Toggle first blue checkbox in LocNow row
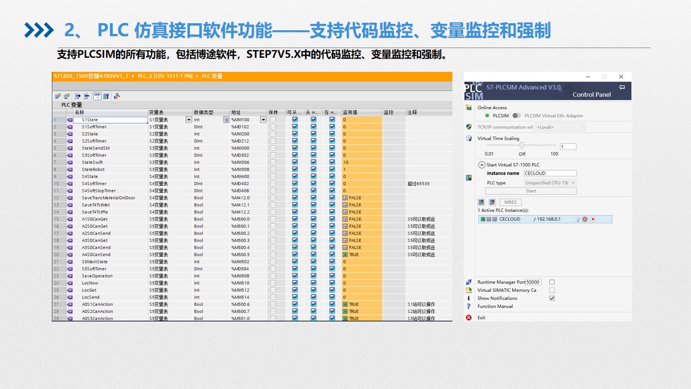691x389 pixels. click(295, 283)
